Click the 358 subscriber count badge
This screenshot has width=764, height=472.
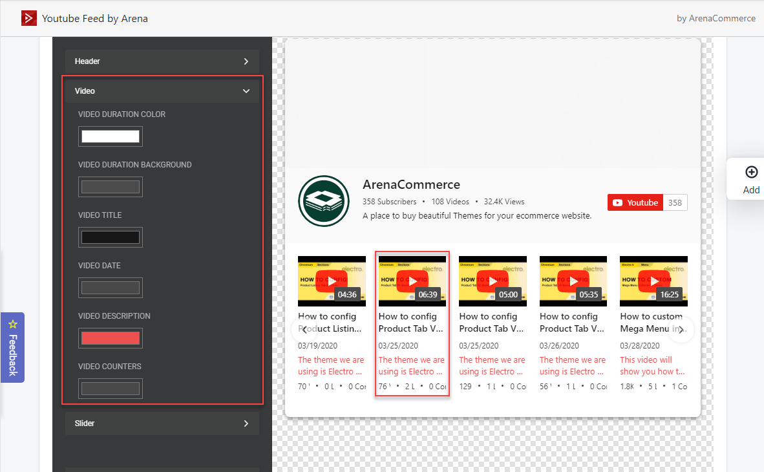point(675,202)
